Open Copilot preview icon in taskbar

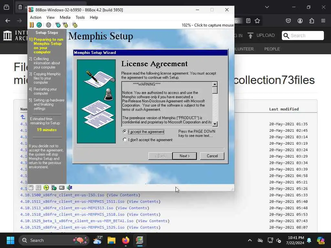[x=321, y=240]
